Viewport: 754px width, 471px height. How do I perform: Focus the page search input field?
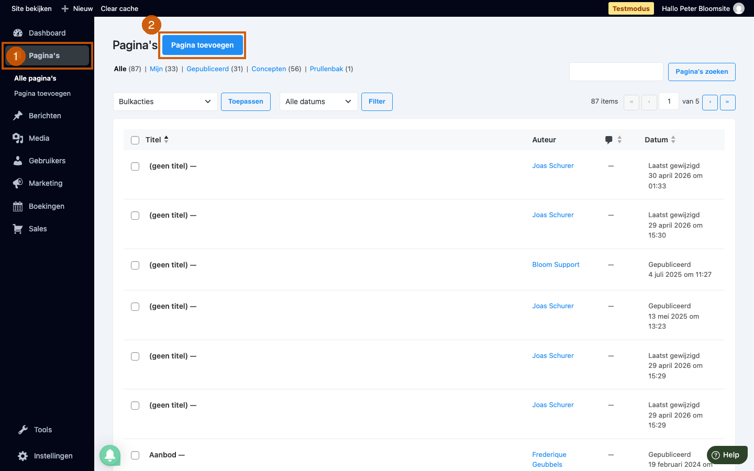[x=616, y=72]
